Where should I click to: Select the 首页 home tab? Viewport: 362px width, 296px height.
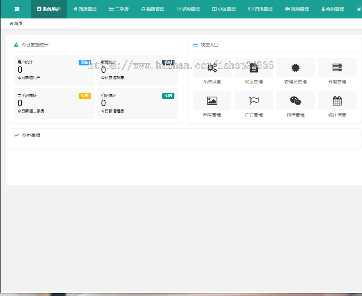tap(16, 24)
